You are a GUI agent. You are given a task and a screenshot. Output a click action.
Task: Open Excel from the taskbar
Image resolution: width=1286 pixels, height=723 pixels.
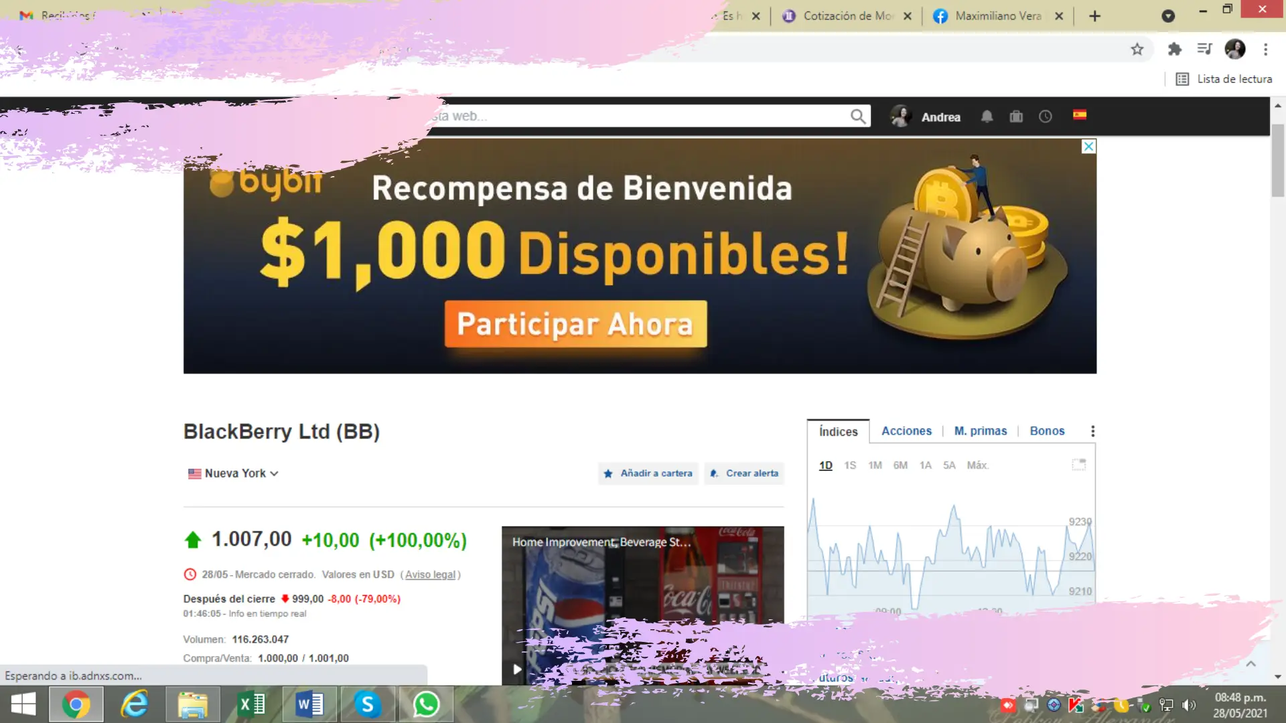(251, 704)
